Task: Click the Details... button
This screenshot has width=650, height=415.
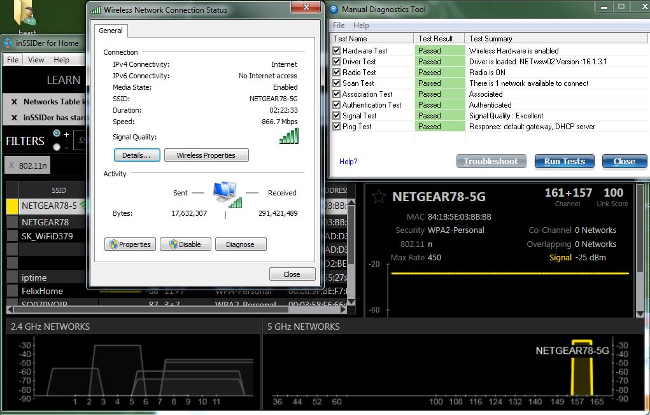Action: [x=137, y=155]
